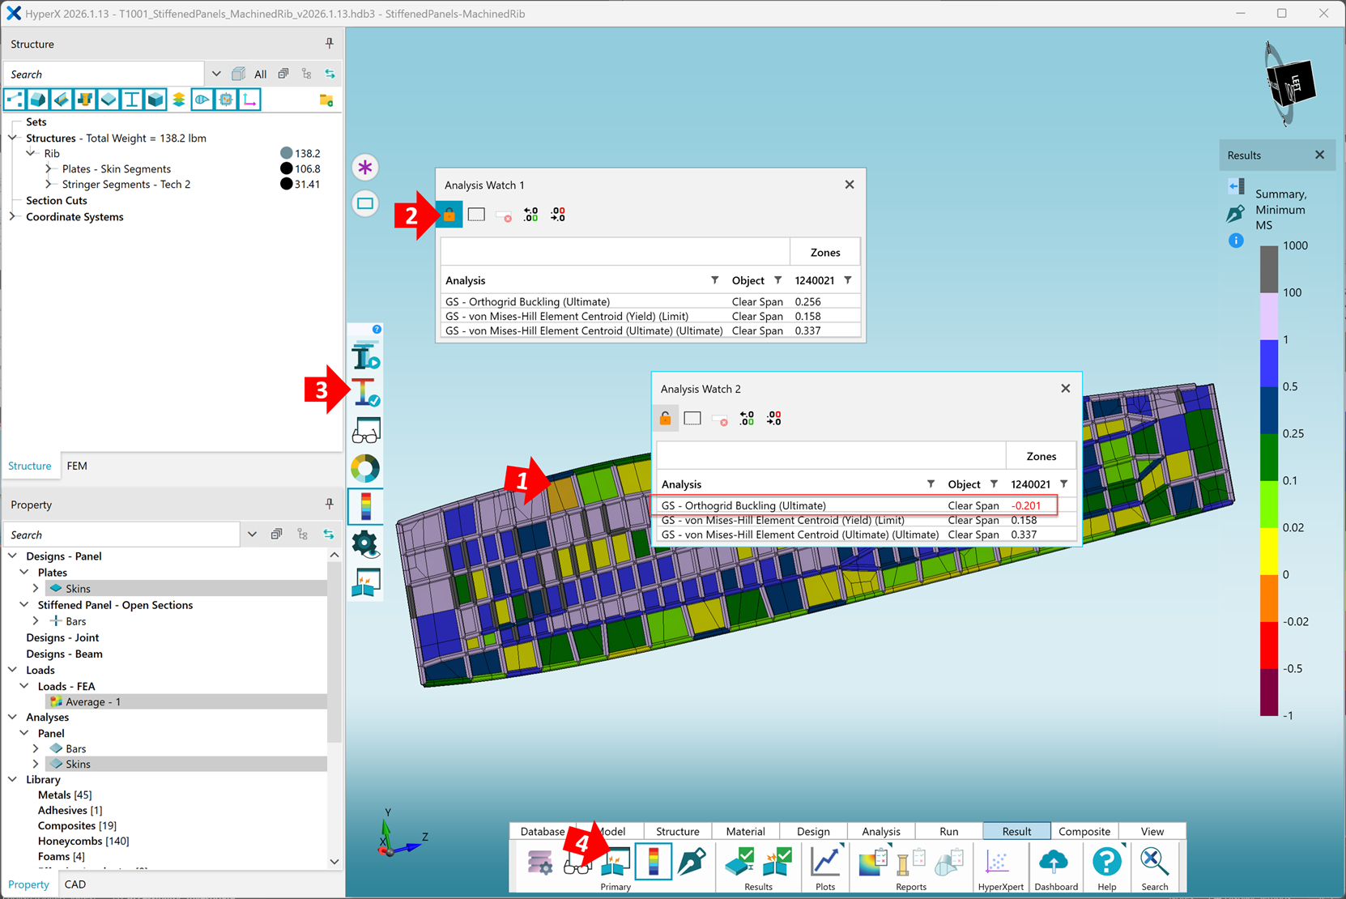This screenshot has height=899, width=1346.
Task: Click the sync arrows icon in Structure panel
Action: [330, 74]
